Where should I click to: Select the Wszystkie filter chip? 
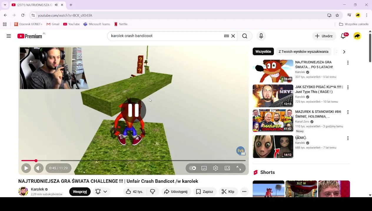coord(263,52)
